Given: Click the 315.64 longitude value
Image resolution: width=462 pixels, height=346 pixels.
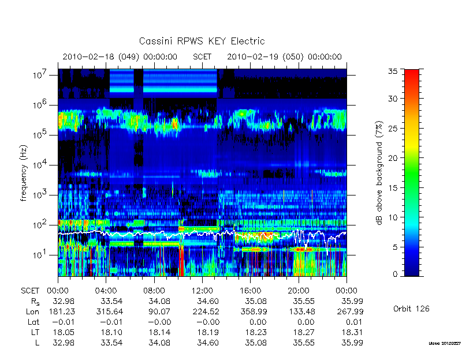Looking at the screenshot, I should tap(109, 311).
